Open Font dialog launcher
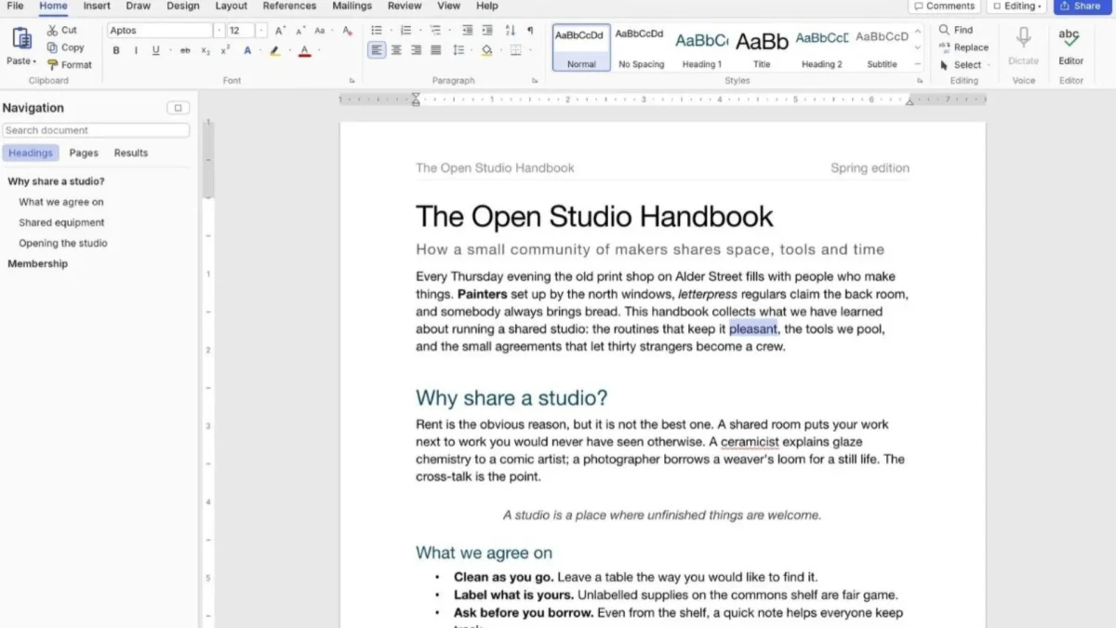This screenshot has height=628, width=1116. pyautogui.click(x=352, y=81)
